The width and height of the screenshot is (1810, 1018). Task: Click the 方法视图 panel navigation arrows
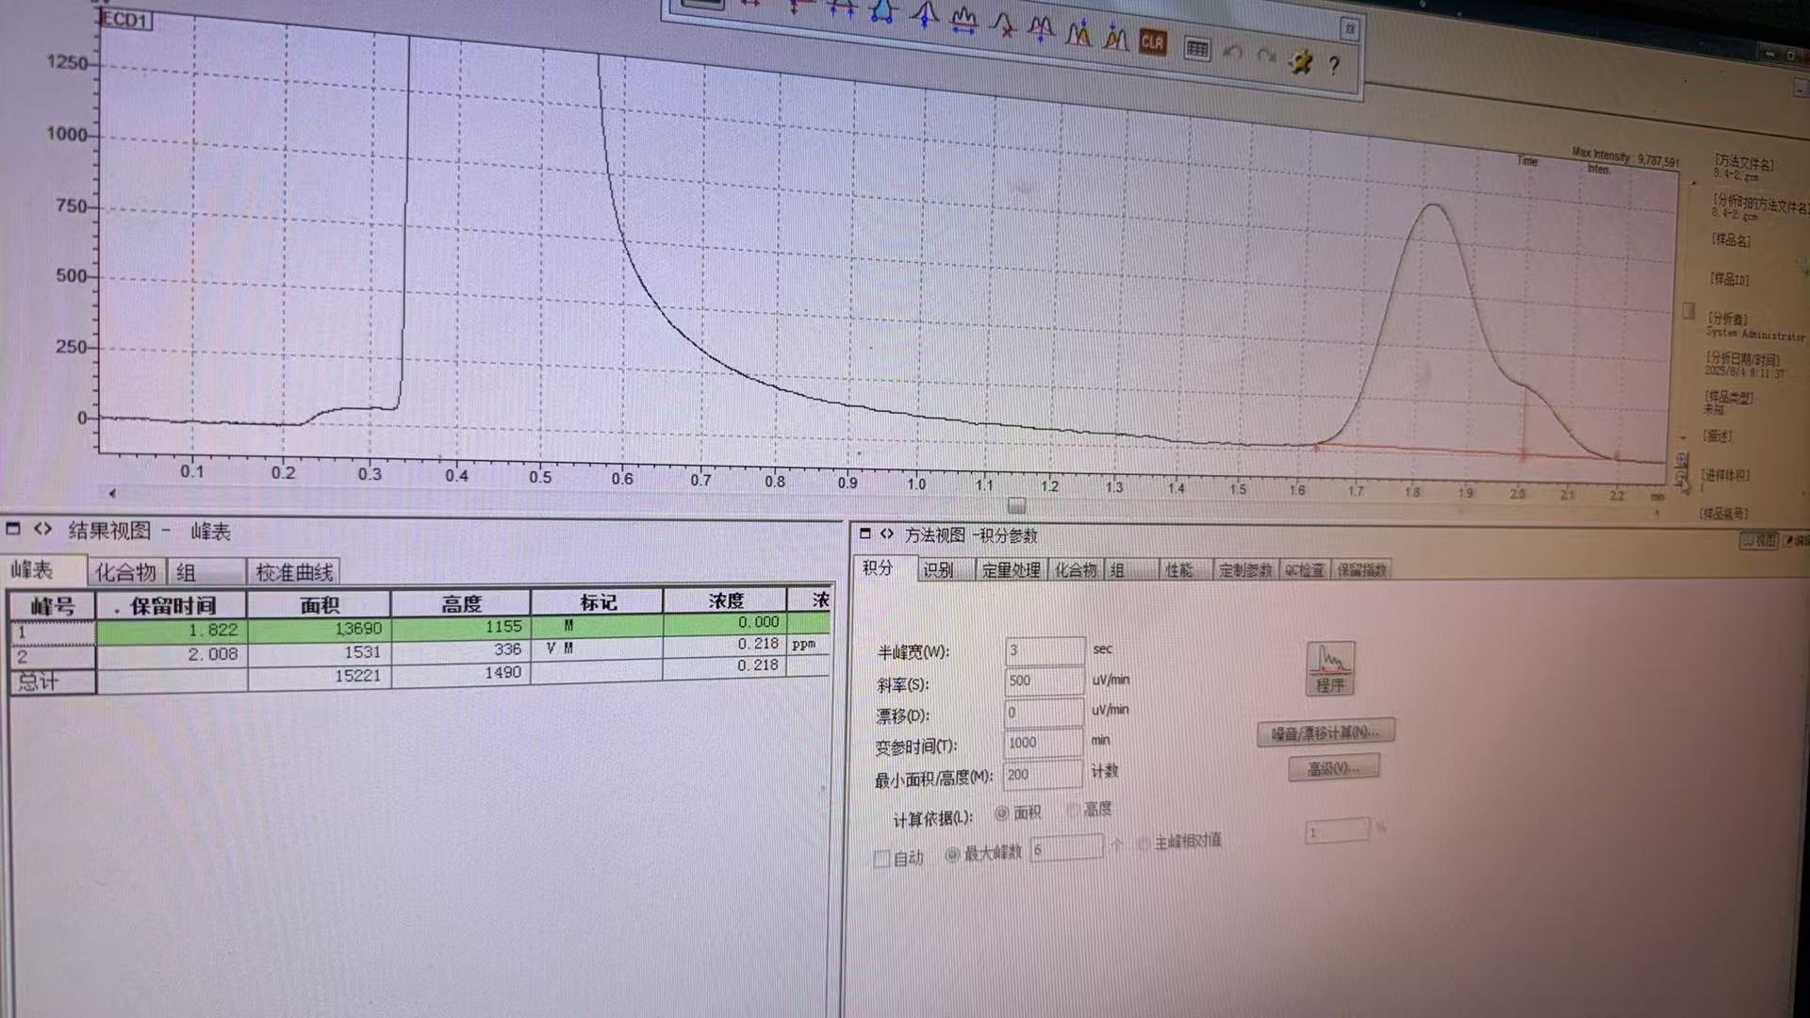tap(886, 534)
